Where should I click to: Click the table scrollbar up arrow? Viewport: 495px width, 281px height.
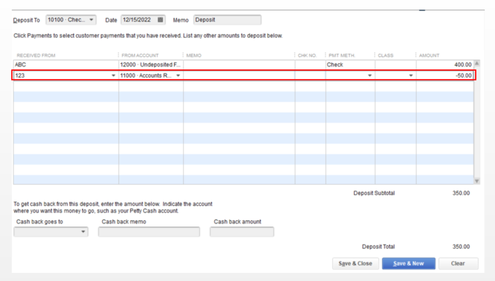tap(477, 63)
